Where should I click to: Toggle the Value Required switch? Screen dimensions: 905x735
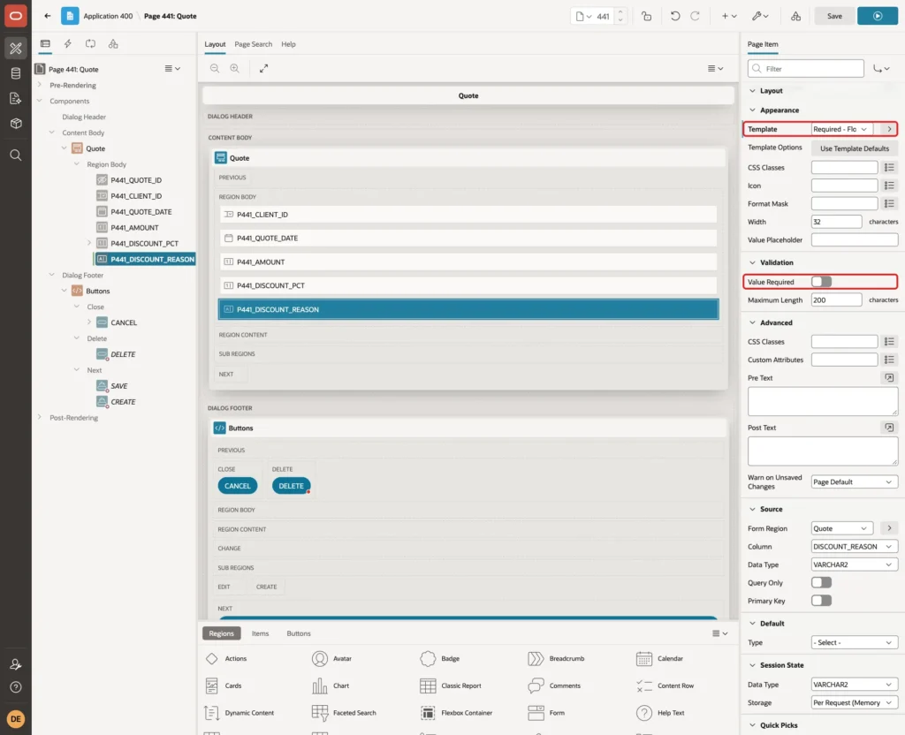821,282
